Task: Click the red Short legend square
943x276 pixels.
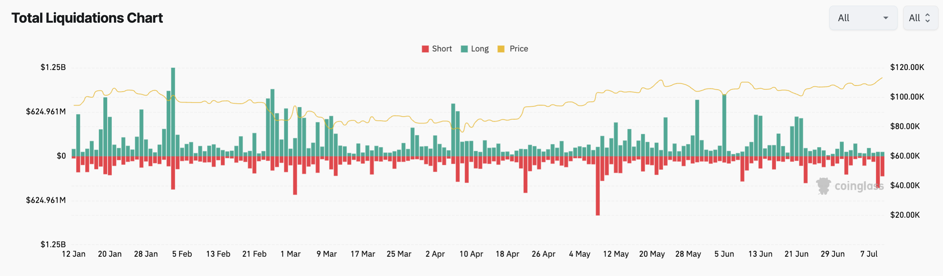Action: pyautogui.click(x=425, y=49)
